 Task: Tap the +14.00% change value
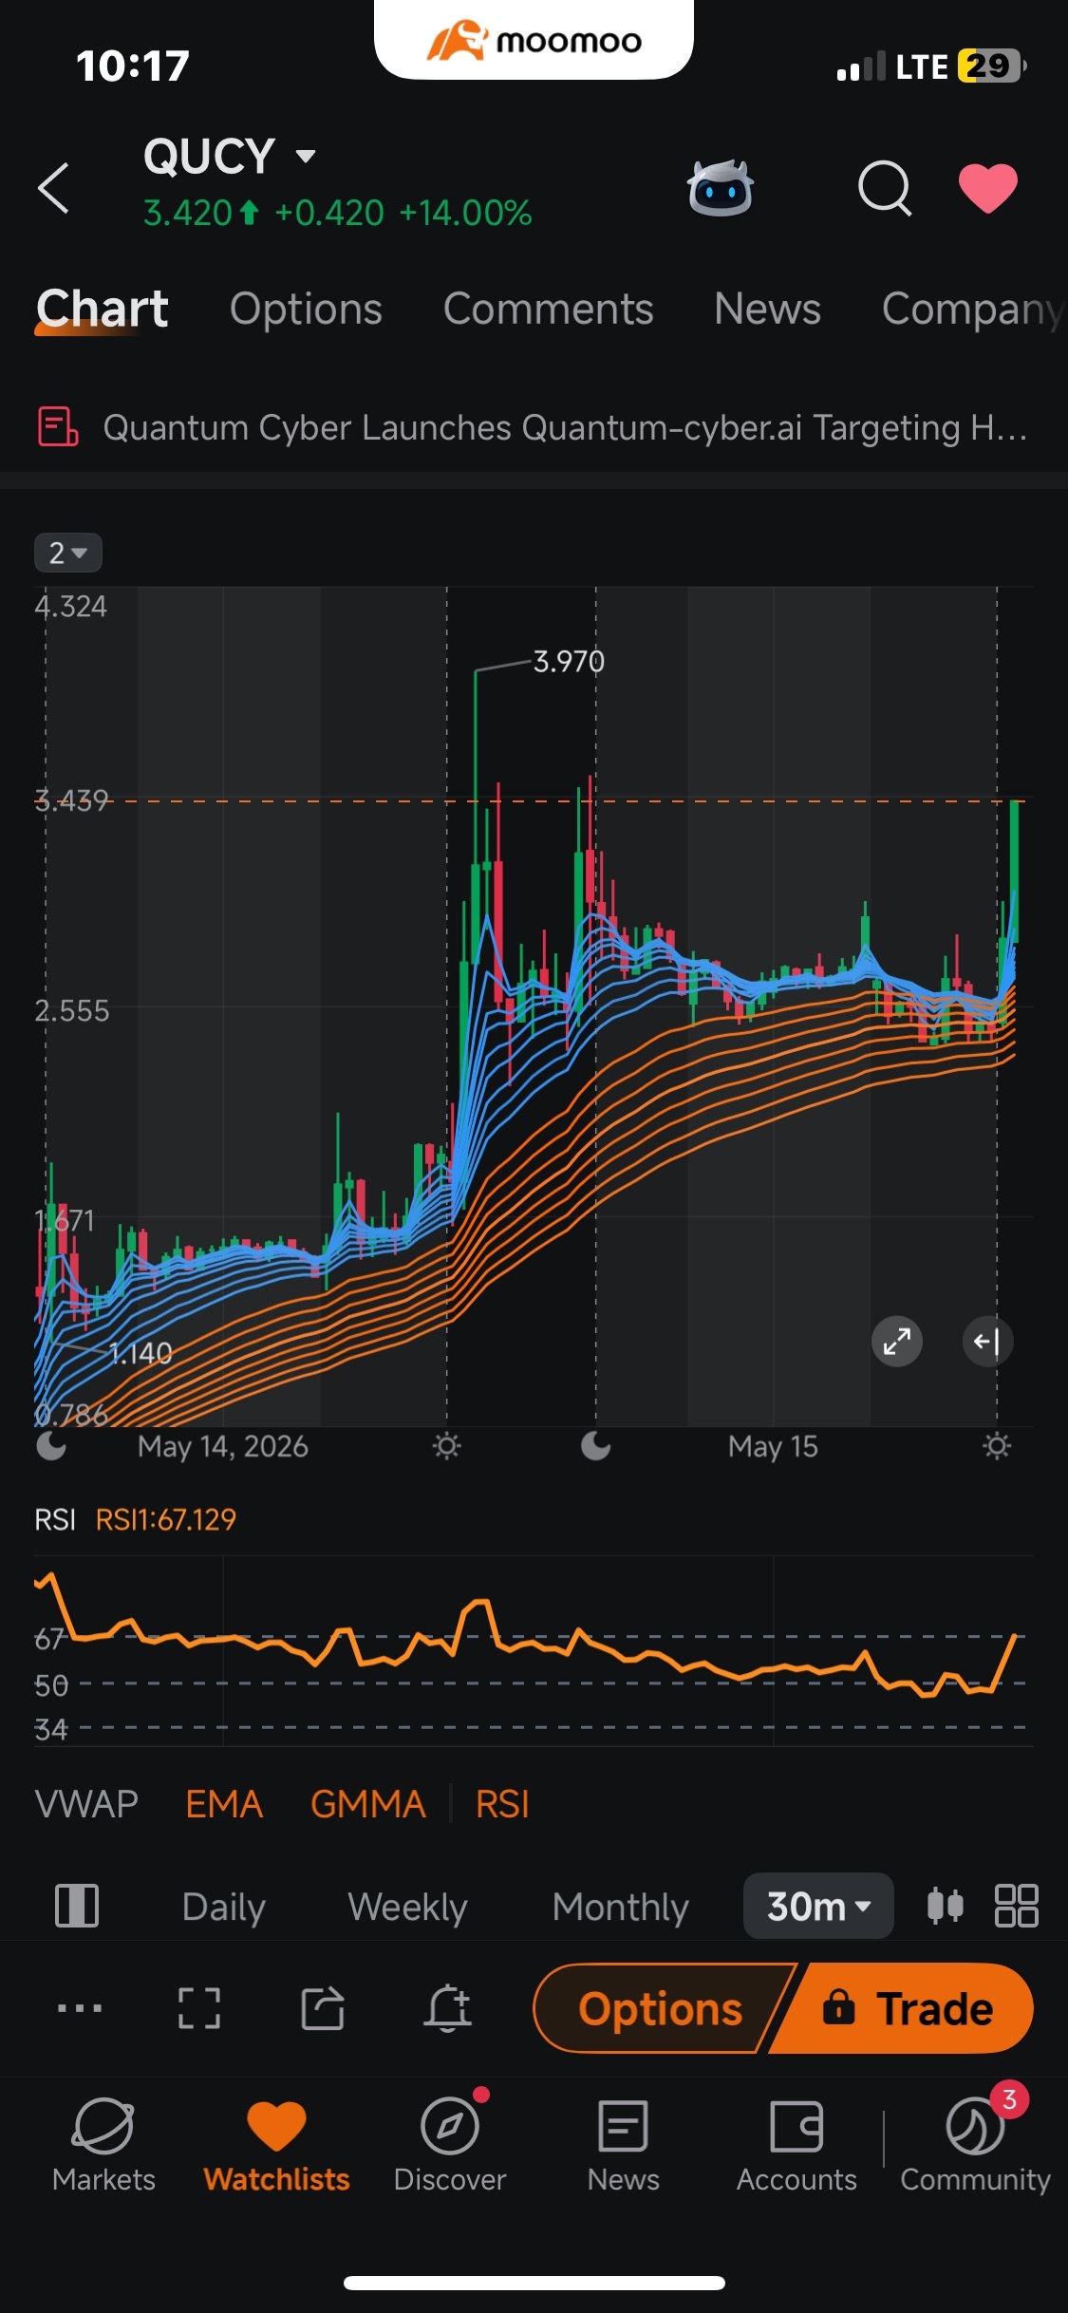tap(465, 214)
